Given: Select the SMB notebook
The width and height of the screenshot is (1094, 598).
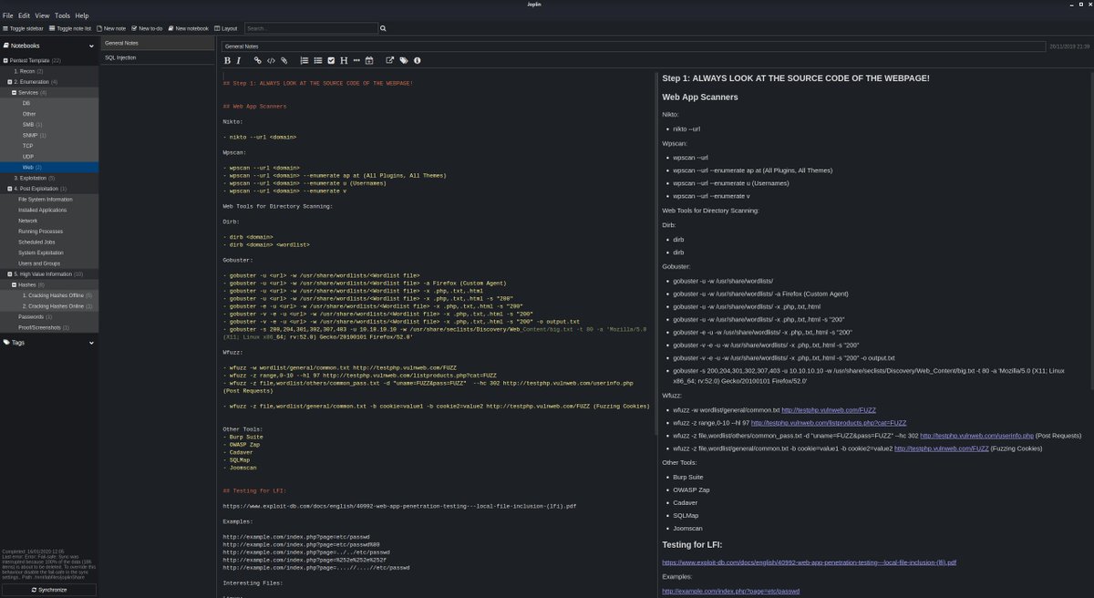Looking at the screenshot, I should point(49,124).
